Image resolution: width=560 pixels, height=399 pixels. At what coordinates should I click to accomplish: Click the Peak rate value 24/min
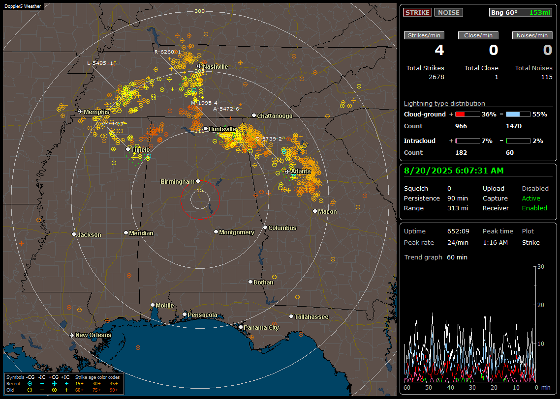coord(458,242)
